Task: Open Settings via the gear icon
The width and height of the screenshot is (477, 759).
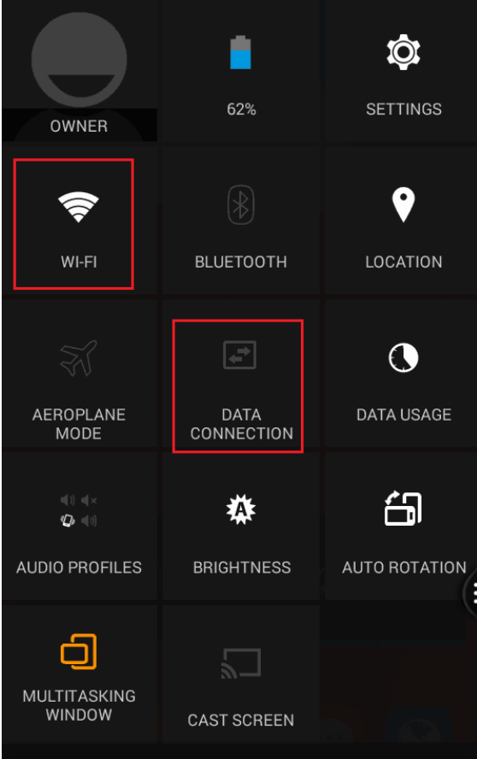Action: click(x=403, y=52)
